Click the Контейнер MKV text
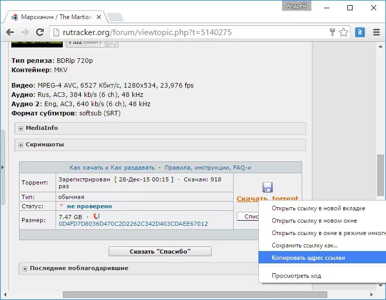 point(40,70)
